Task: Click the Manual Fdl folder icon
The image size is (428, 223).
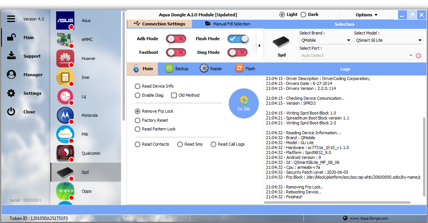Action: point(208,24)
